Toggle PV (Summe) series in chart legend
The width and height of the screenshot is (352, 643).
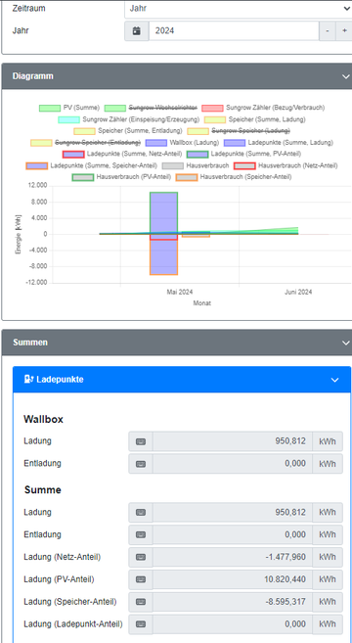point(69,108)
